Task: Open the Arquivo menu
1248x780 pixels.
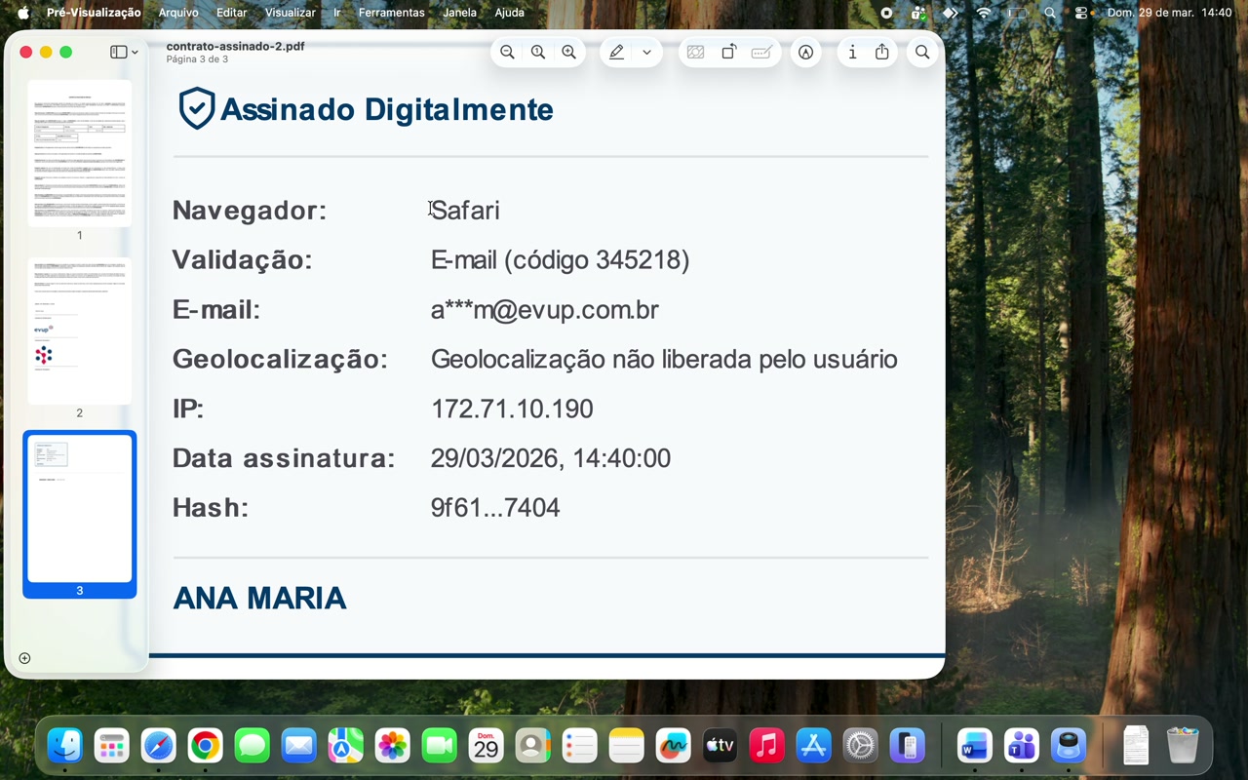Action: [x=178, y=13]
